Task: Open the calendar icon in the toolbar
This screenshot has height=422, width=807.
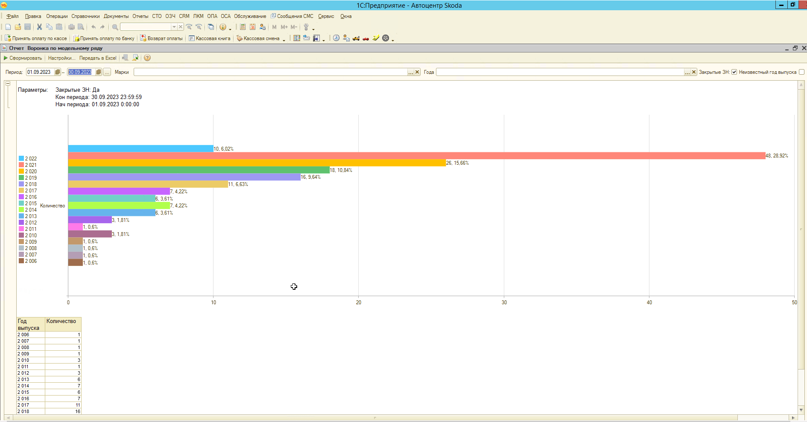Action: (253, 27)
